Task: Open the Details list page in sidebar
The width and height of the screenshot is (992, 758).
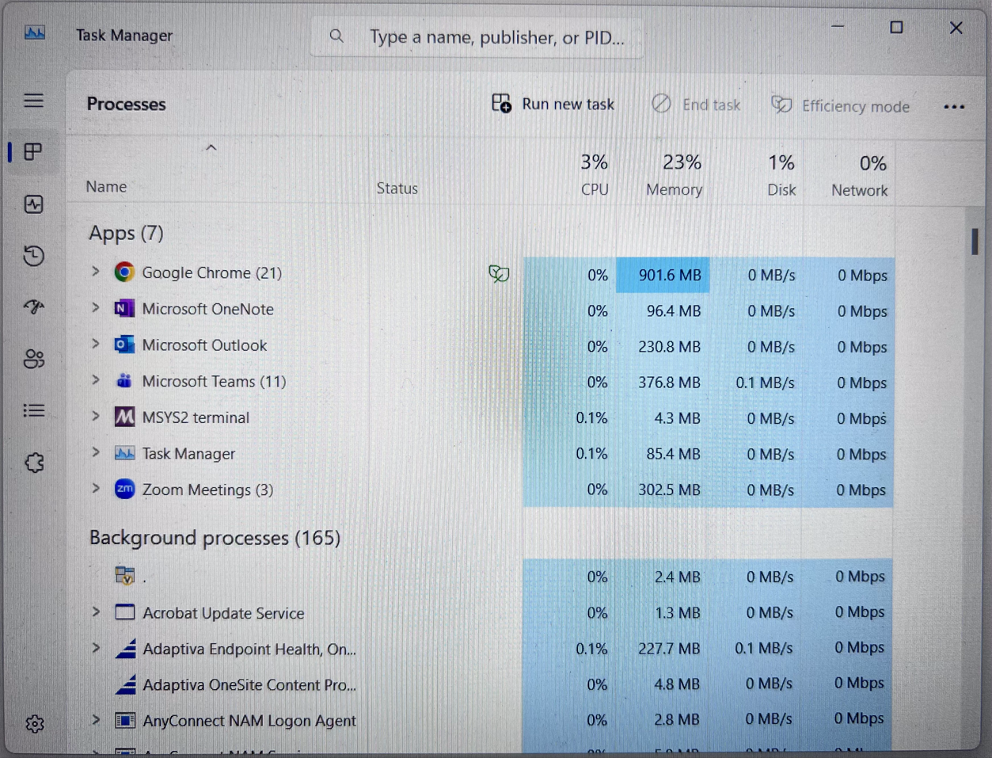Action: coord(33,410)
